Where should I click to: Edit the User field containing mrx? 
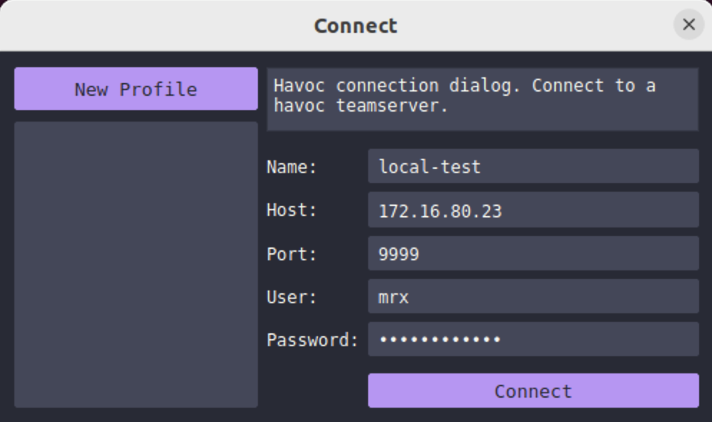533,296
